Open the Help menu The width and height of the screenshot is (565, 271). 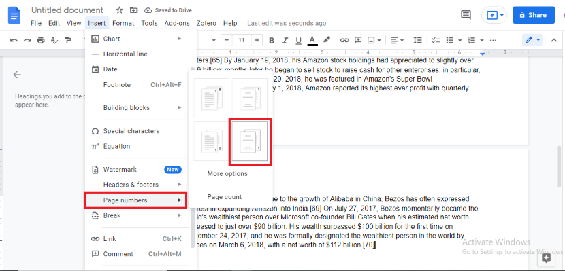[230, 23]
